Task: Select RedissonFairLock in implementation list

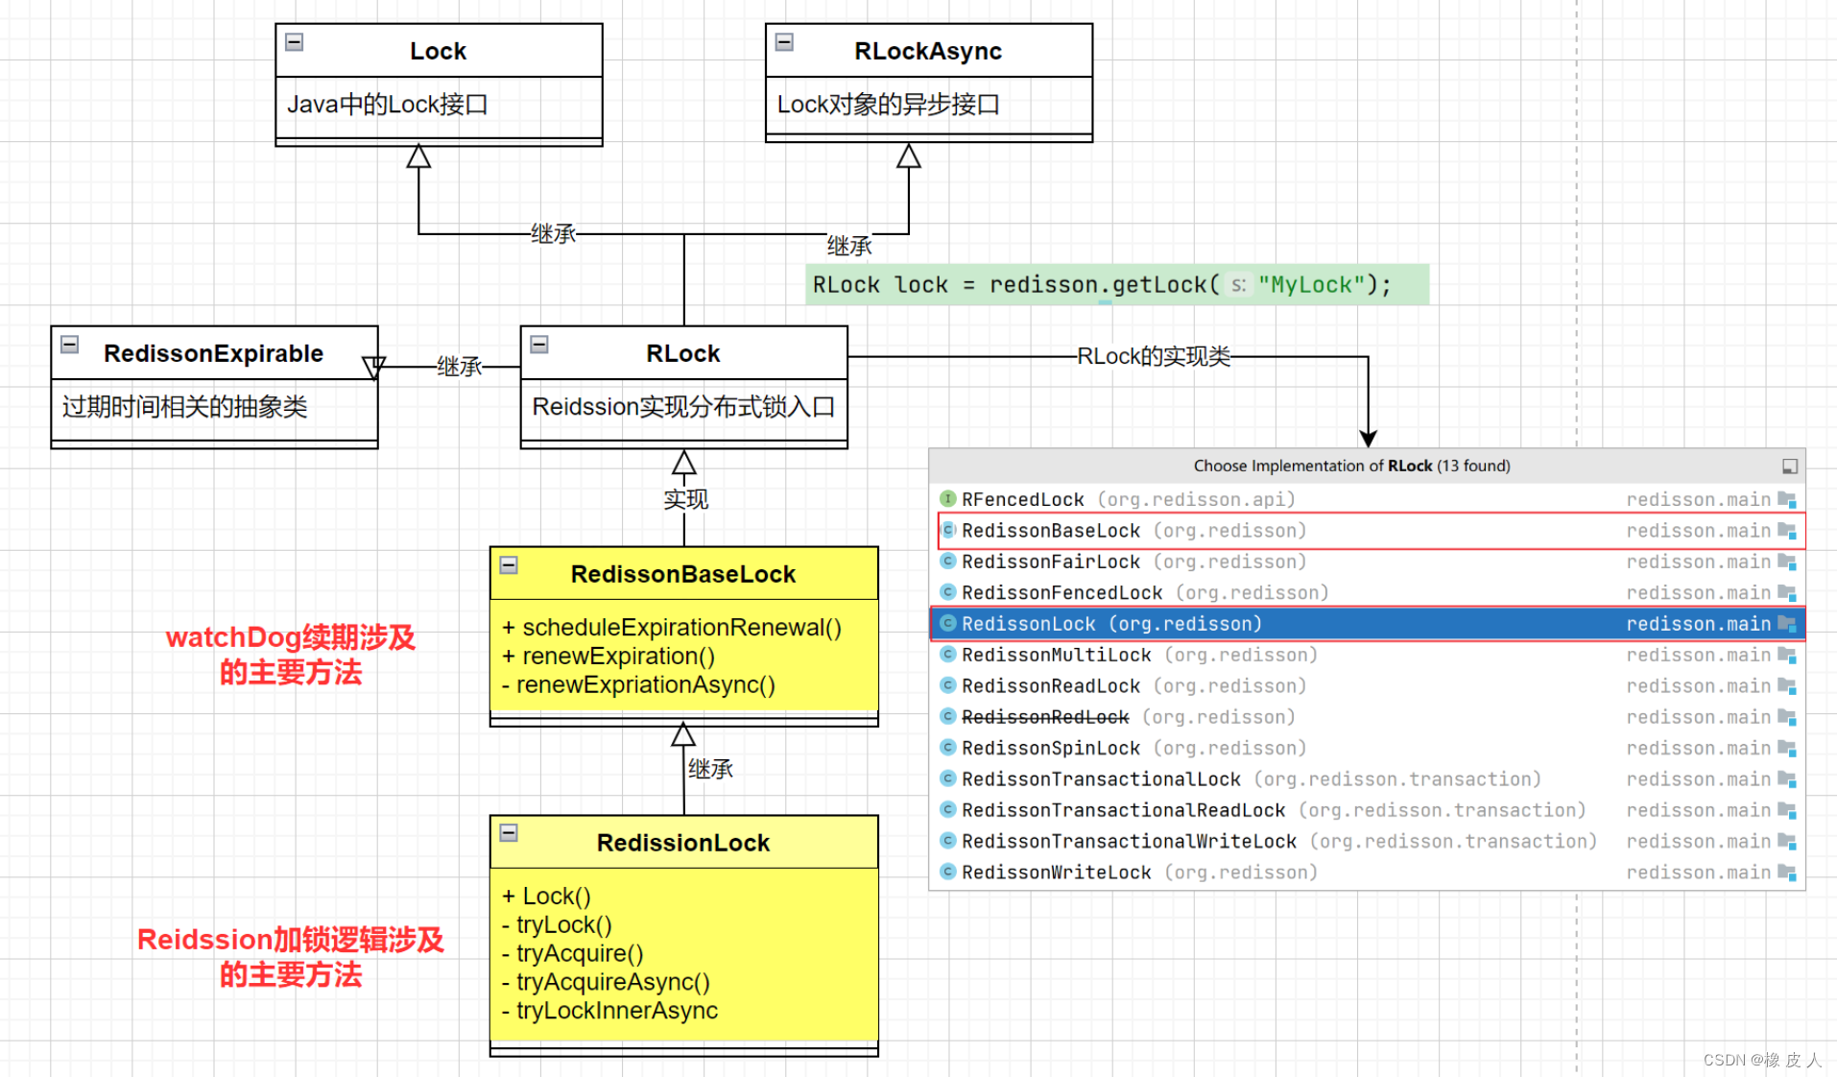Action: pyautogui.click(x=1367, y=562)
